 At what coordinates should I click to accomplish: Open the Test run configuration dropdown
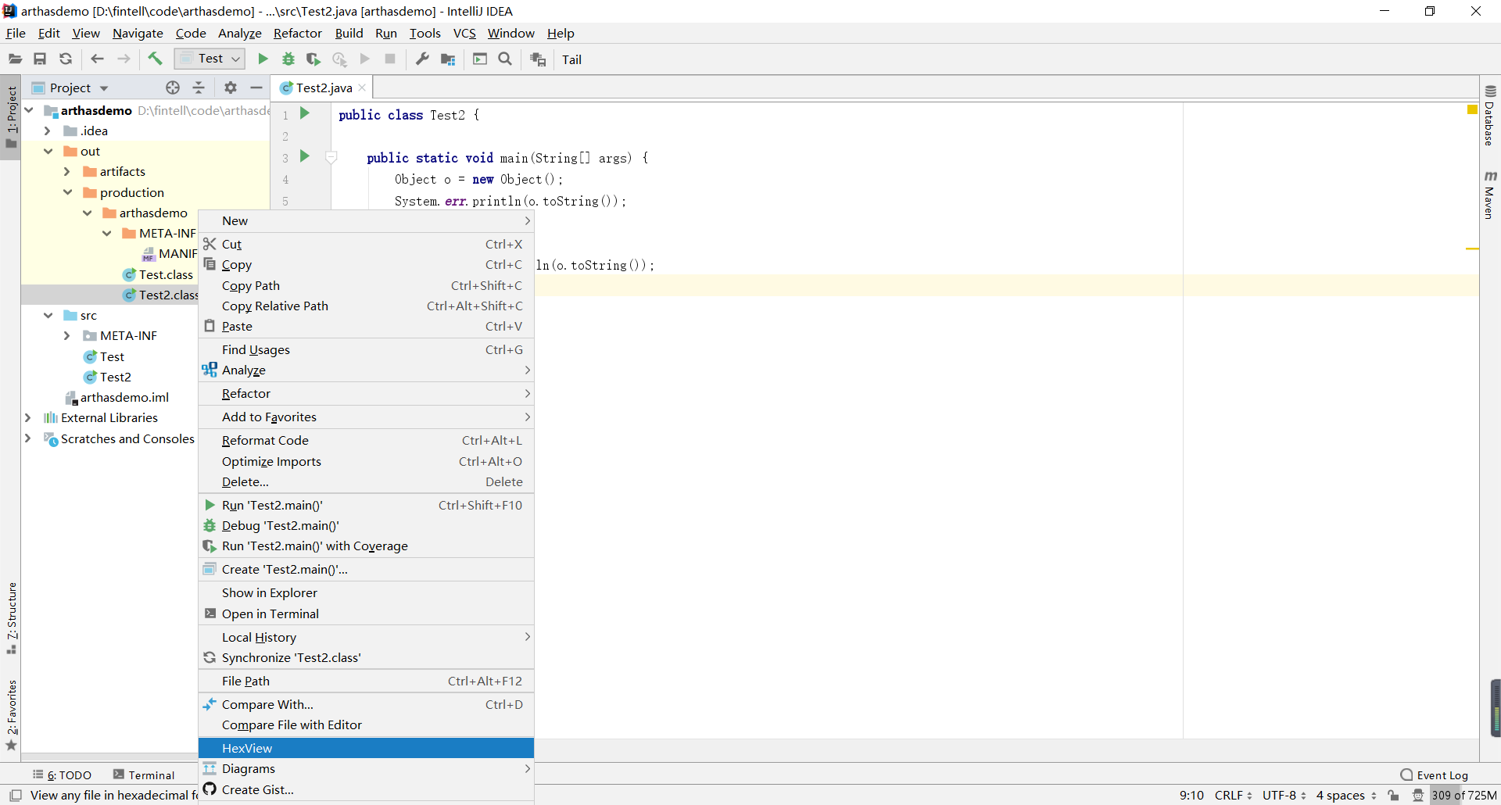tap(209, 59)
